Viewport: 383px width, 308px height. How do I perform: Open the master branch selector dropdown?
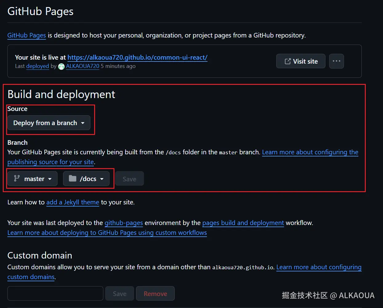click(32, 179)
